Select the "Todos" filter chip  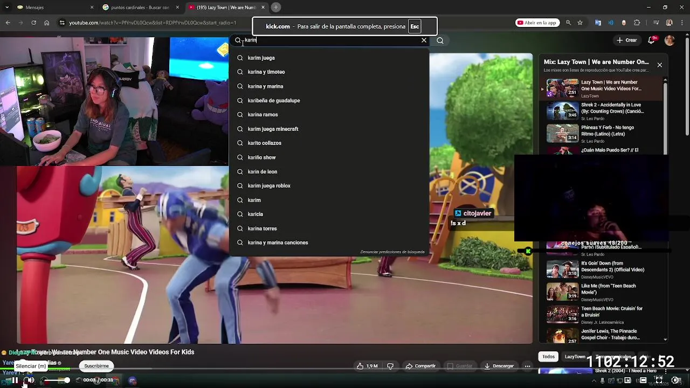point(548,357)
